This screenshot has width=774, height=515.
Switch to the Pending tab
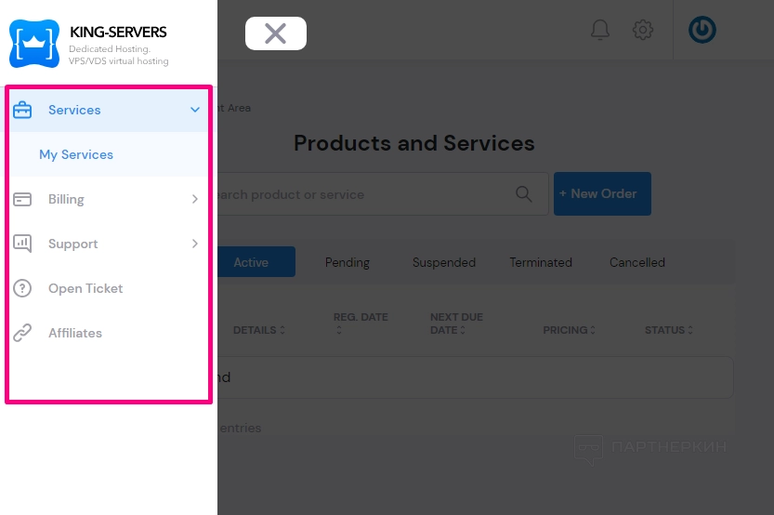(347, 262)
